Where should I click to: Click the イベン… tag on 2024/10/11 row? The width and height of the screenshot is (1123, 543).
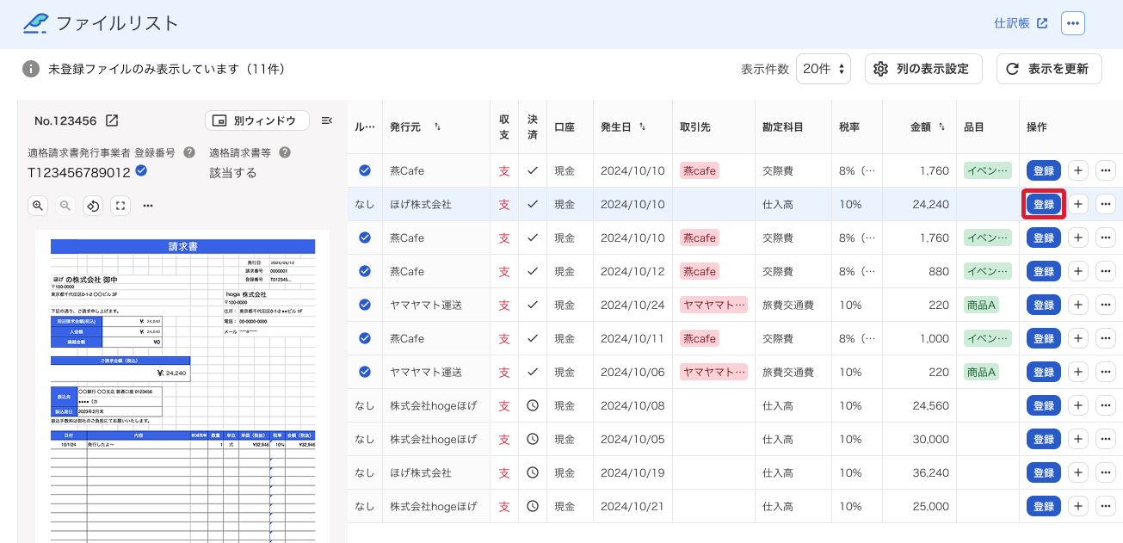tap(987, 338)
